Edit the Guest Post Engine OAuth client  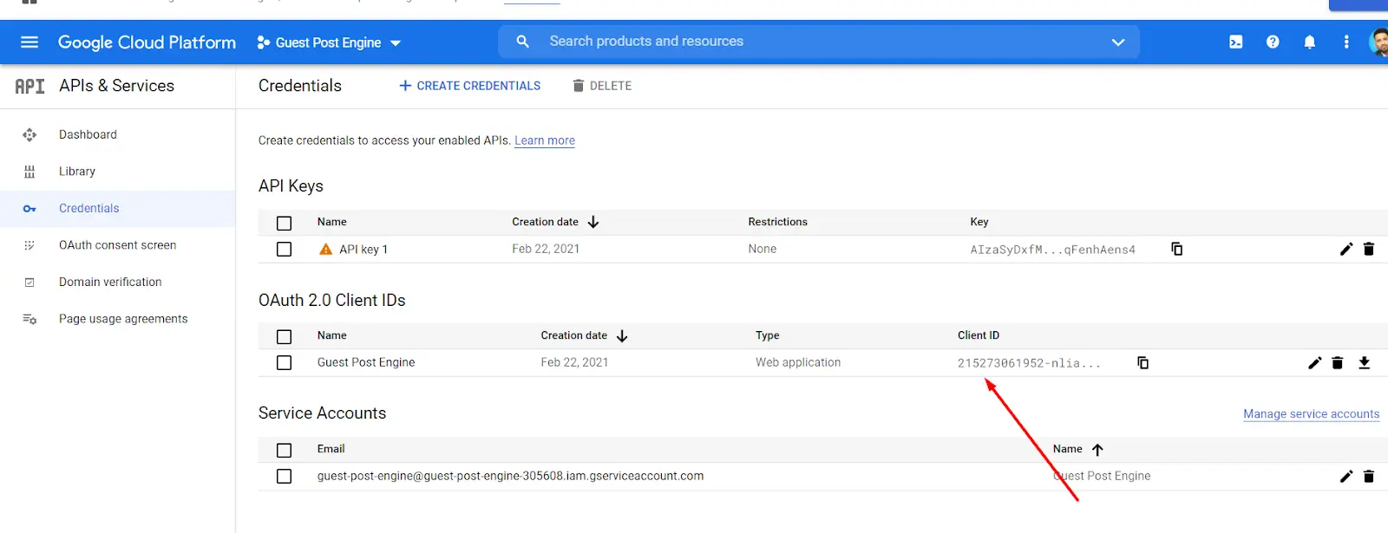(1315, 362)
